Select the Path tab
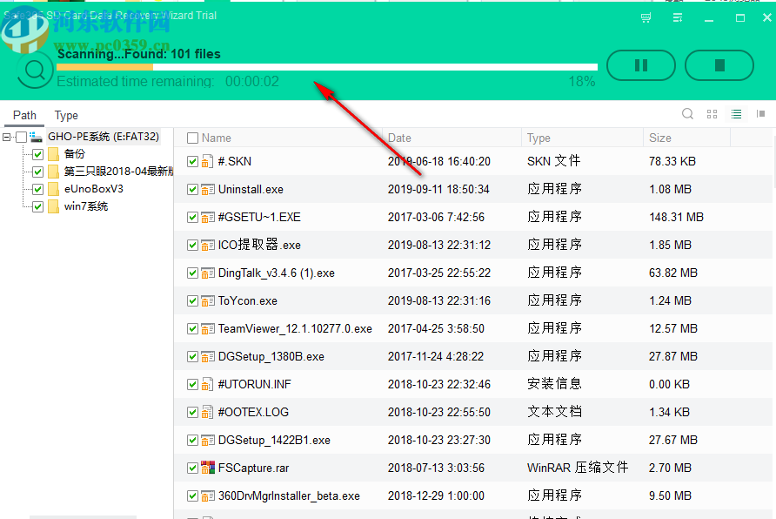 coord(24,114)
